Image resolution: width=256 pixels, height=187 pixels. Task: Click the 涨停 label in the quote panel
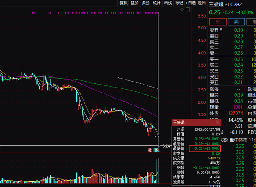click(x=214, y=89)
